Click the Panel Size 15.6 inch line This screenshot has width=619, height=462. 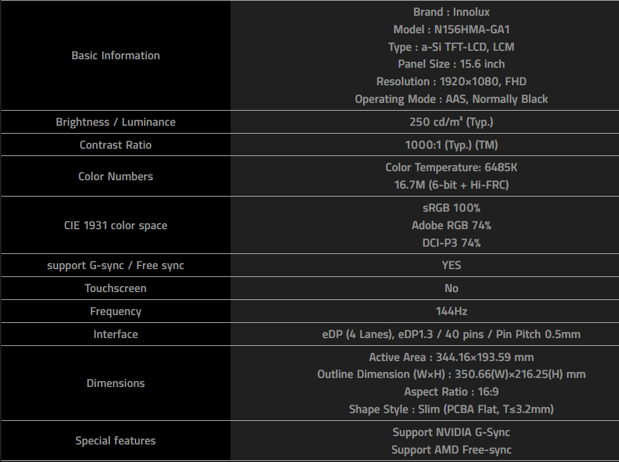click(451, 64)
